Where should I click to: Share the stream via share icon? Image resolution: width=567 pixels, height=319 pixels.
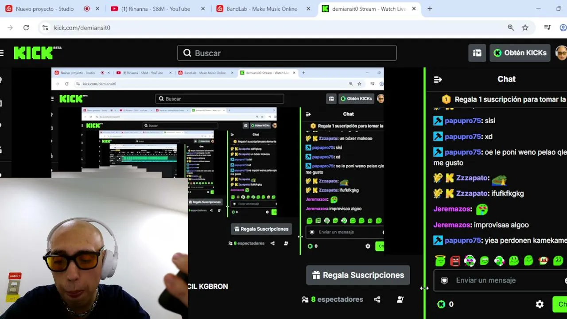click(377, 300)
